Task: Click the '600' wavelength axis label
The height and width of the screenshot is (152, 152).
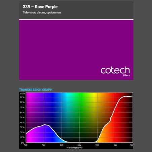Action: [x=97, y=145]
